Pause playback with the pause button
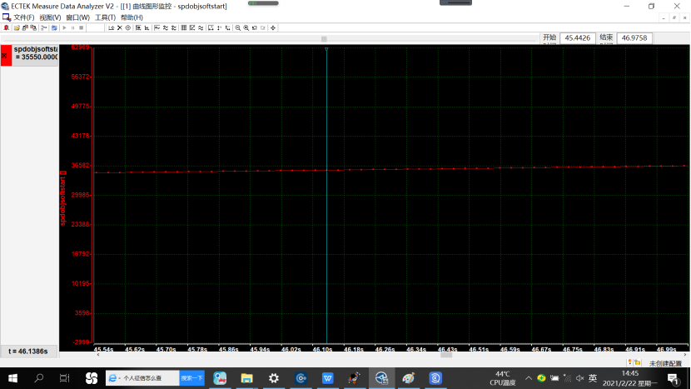The image size is (691, 389). [72, 27]
